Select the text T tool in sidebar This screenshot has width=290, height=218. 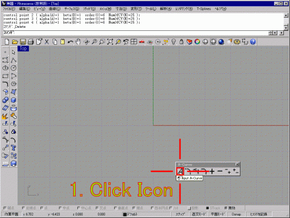point(13,148)
